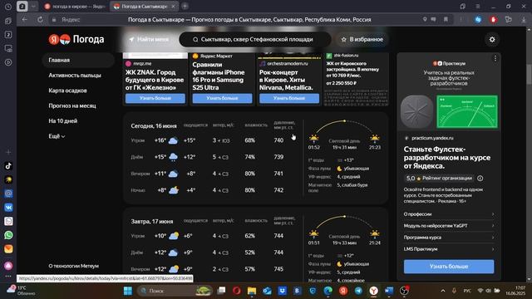
Task: Open Word from taskbar
Action: [x=389, y=291]
